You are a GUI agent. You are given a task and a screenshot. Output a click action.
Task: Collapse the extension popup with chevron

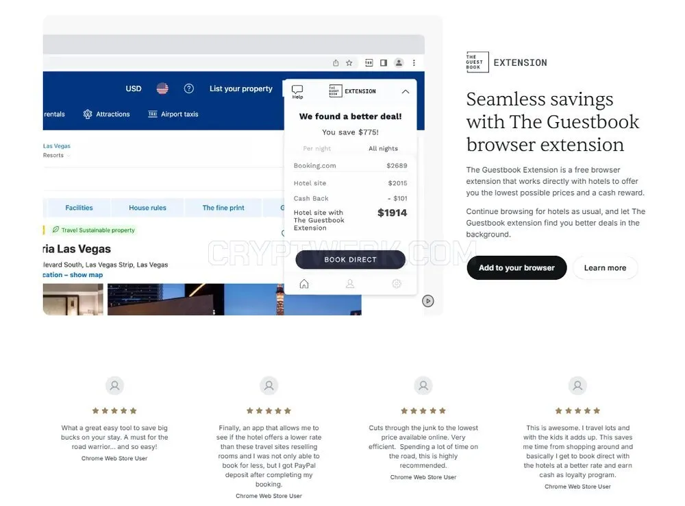coord(406,91)
